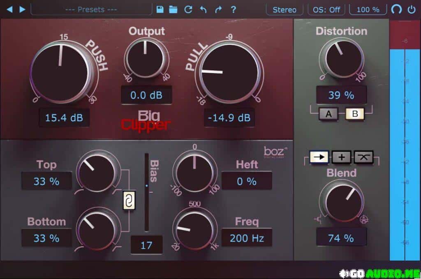
Task: Open the Stereo channel mode dropdown
Action: pos(285,10)
